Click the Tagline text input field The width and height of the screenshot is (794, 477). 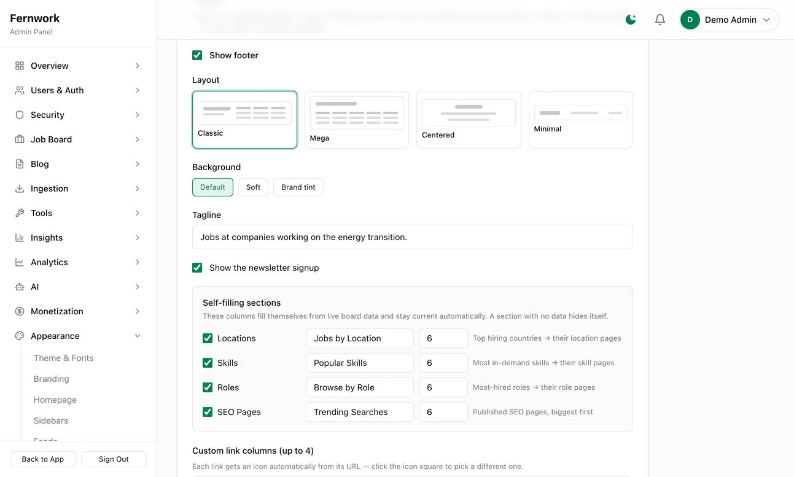(x=413, y=237)
